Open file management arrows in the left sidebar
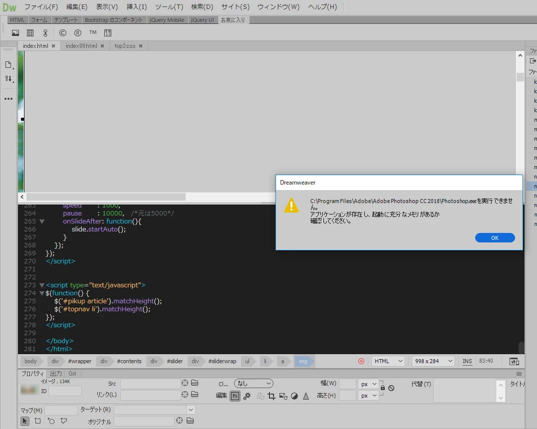The image size is (537, 429). (9, 78)
